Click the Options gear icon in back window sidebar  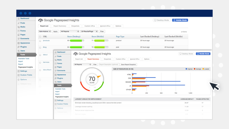[18, 80]
